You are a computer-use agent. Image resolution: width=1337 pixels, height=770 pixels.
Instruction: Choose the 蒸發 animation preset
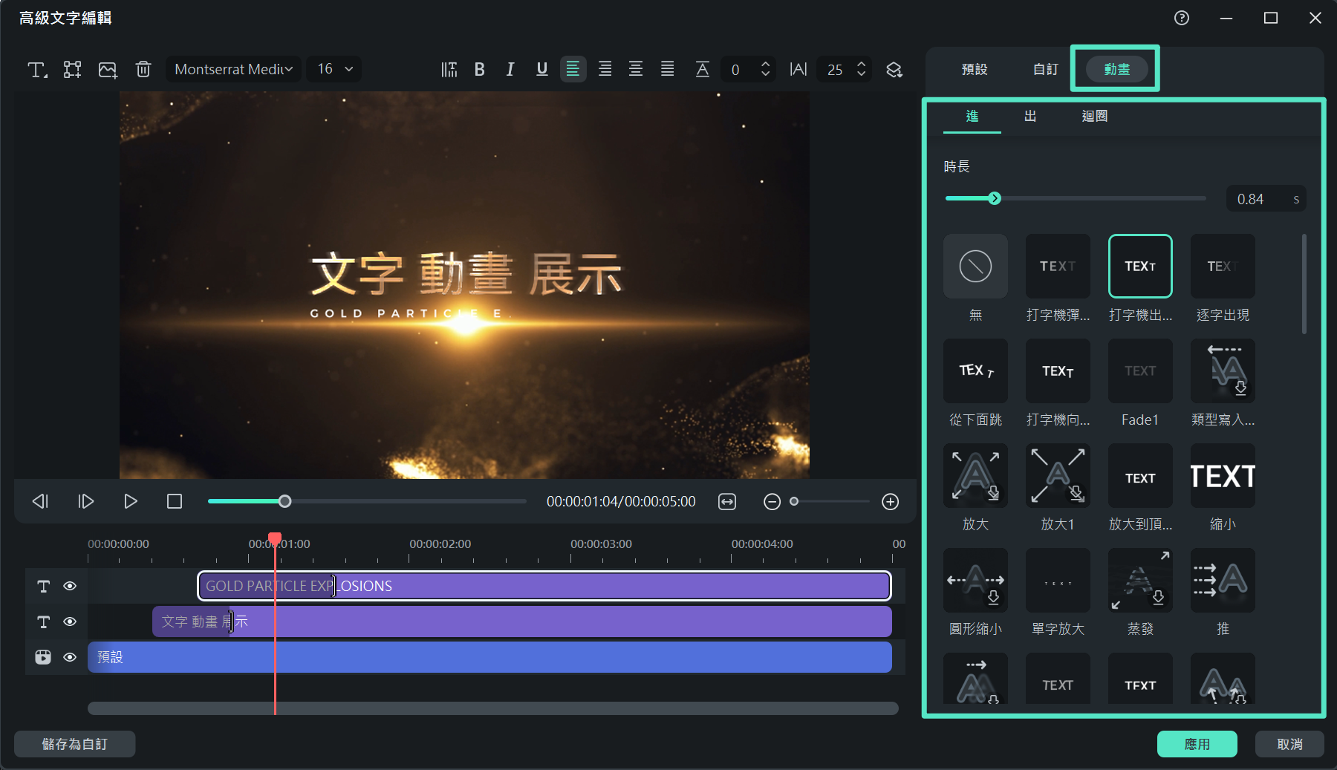(x=1140, y=581)
